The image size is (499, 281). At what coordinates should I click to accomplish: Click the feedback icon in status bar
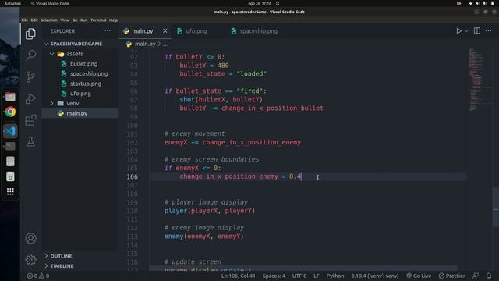[x=476, y=276]
